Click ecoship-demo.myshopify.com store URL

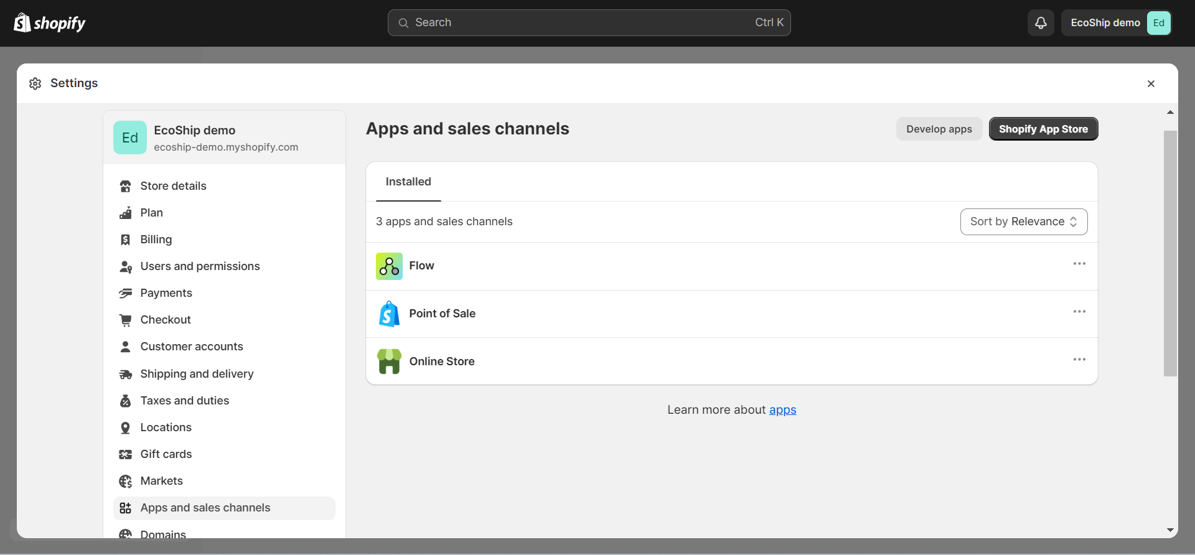226,147
